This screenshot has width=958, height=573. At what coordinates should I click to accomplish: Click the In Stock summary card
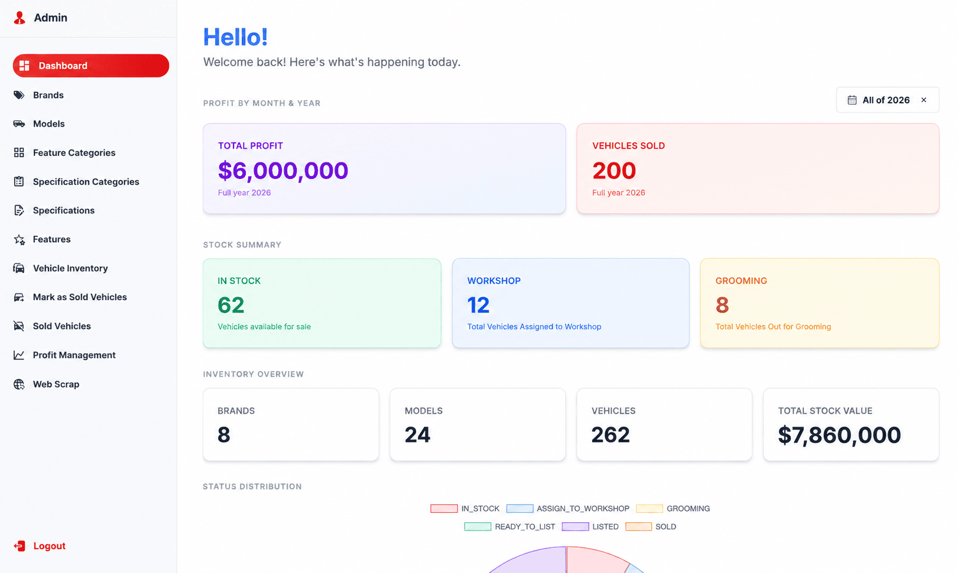coord(322,303)
